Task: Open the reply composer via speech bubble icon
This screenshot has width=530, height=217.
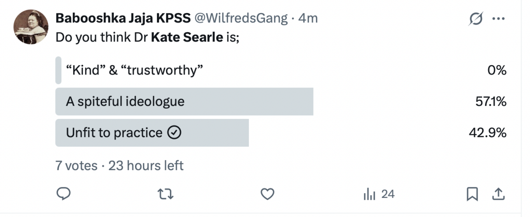Action: (x=64, y=194)
